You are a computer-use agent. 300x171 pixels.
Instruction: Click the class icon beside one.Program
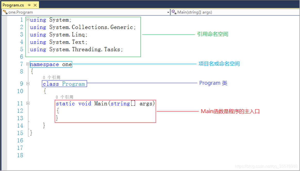click(x=5, y=12)
